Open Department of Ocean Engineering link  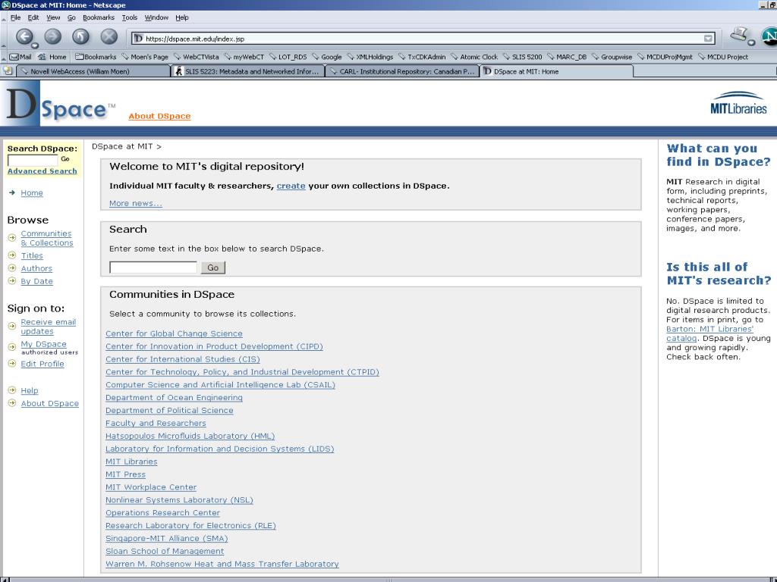pyautogui.click(x=174, y=398)
